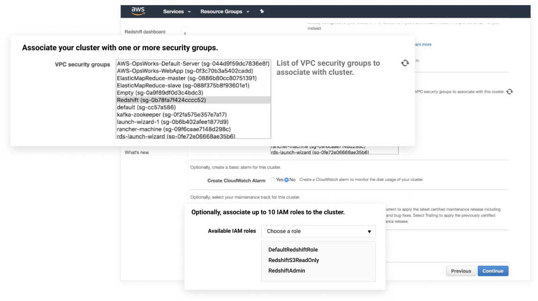Select the RedshiftAdmin role option
The height and width of the screenshot is (301, 538).
(x=287, y=271)
